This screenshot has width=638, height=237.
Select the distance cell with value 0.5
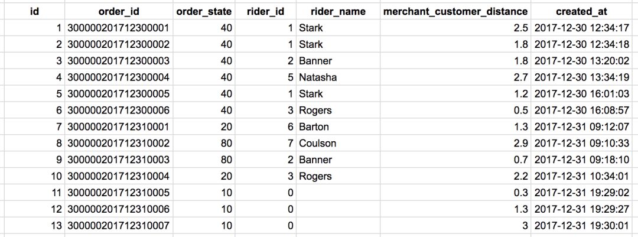455,110
